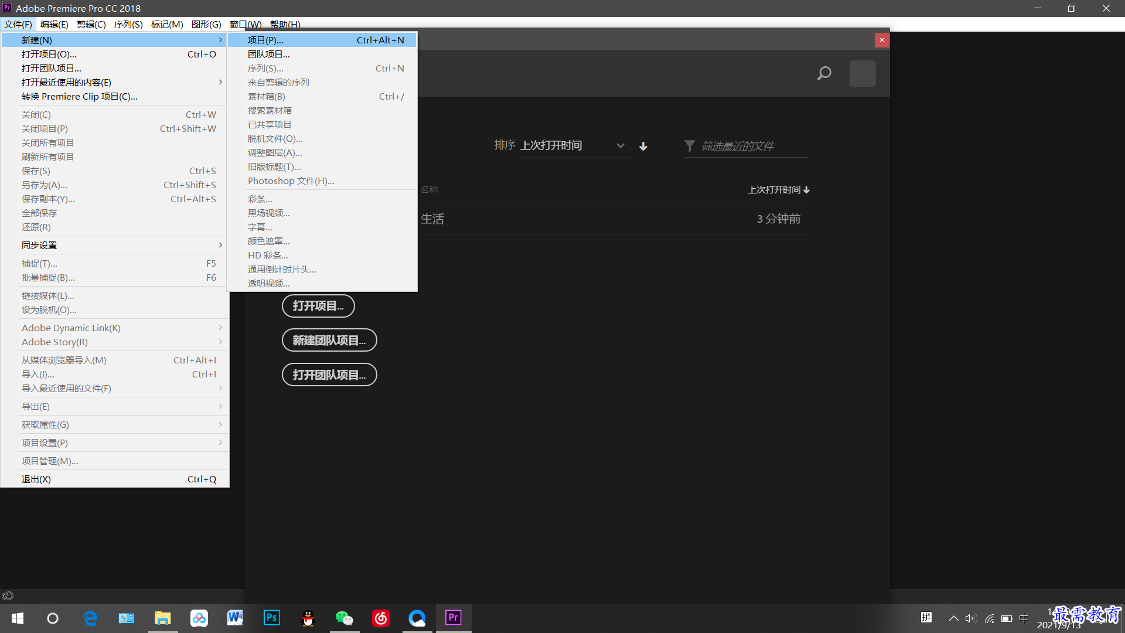Open the 序列(S) menu

(128, 24)
